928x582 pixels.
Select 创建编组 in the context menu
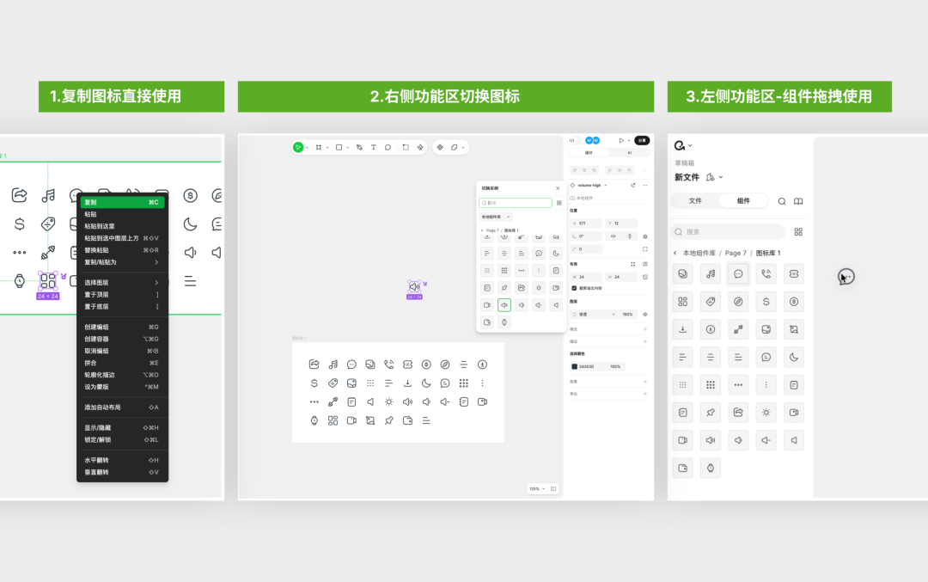tap(123, 327)
